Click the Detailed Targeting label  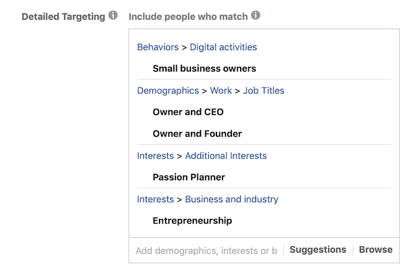pyautogui.click(x=63, y=17)
